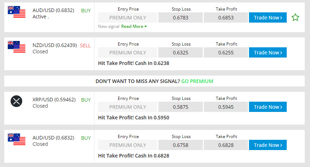The width and height of the screenshot is (310, 167).
Task: Open GO PREMIUM link
Action: point(197,81)
